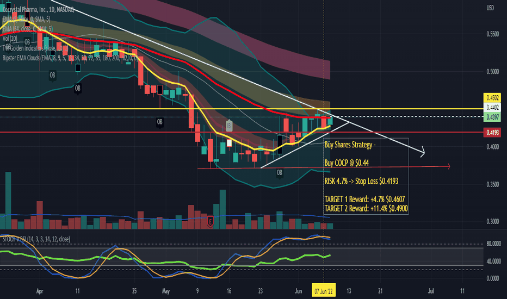
Task: Click the 0.5000 price axis value
Action: click(x=493, y=72)
